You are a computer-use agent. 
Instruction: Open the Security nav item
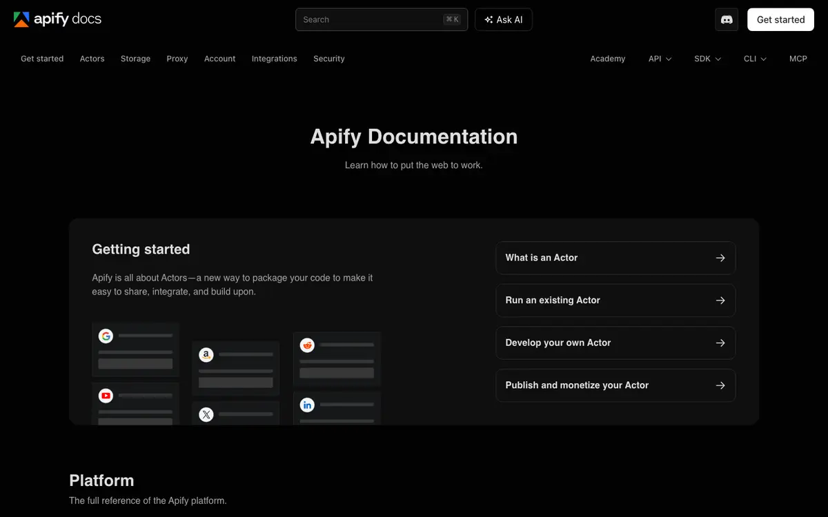(x=329, y=59)
